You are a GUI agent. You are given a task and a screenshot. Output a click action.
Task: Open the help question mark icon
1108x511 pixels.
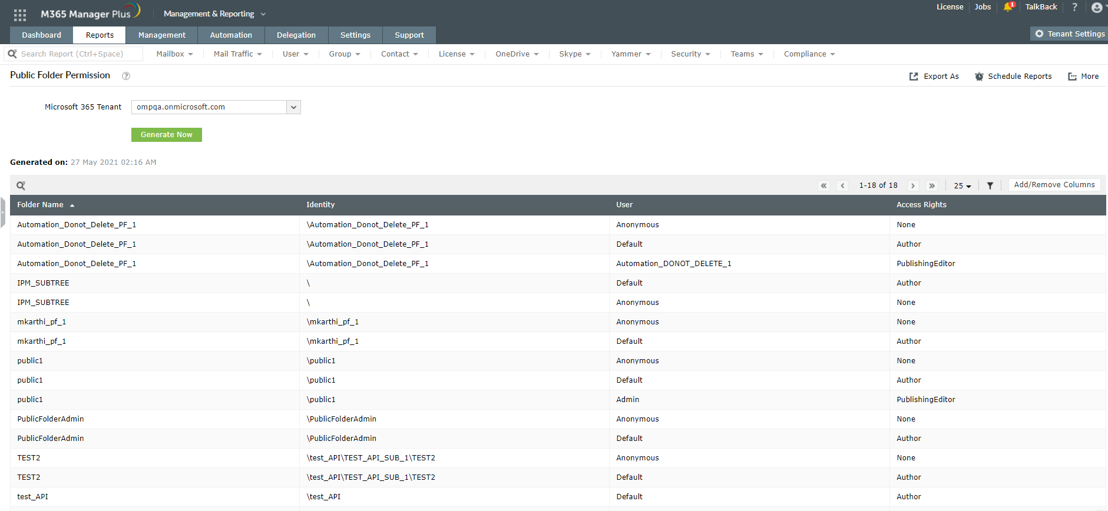1074,7
